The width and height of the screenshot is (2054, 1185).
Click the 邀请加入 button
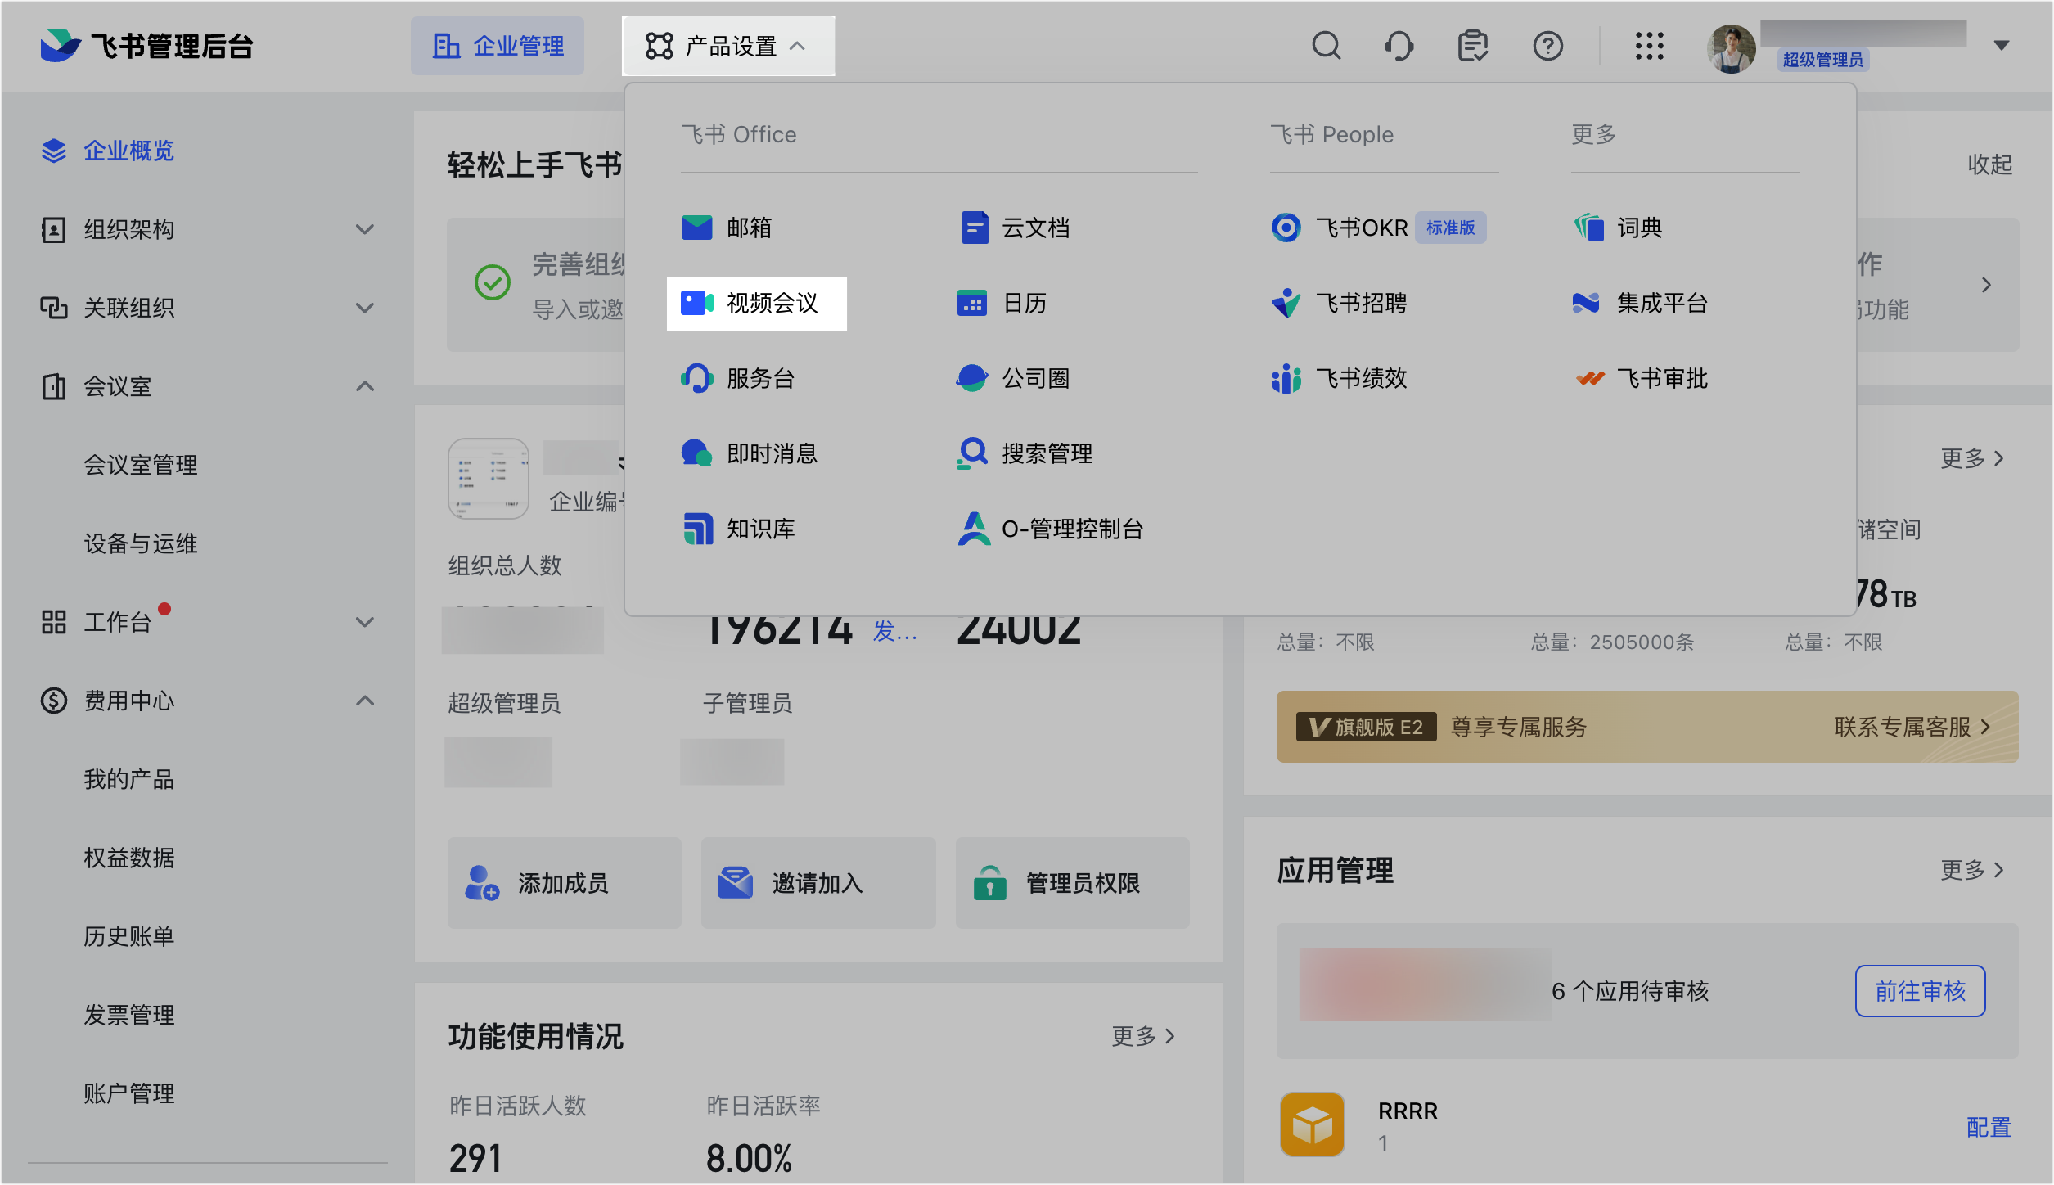[818, 883]
